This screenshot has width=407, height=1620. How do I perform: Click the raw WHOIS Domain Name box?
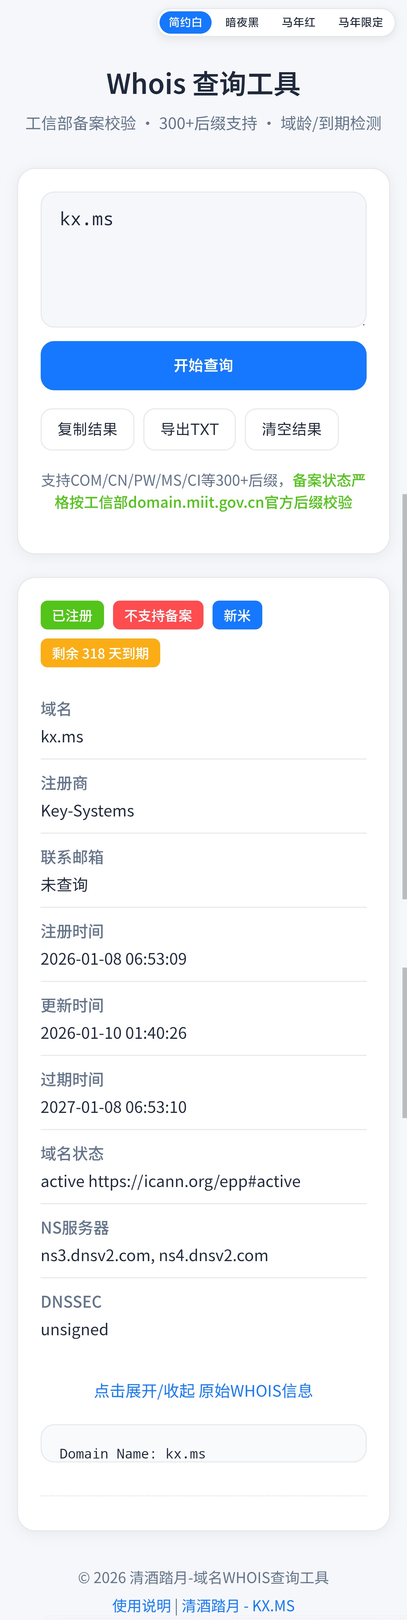[x=203, y=1443]
